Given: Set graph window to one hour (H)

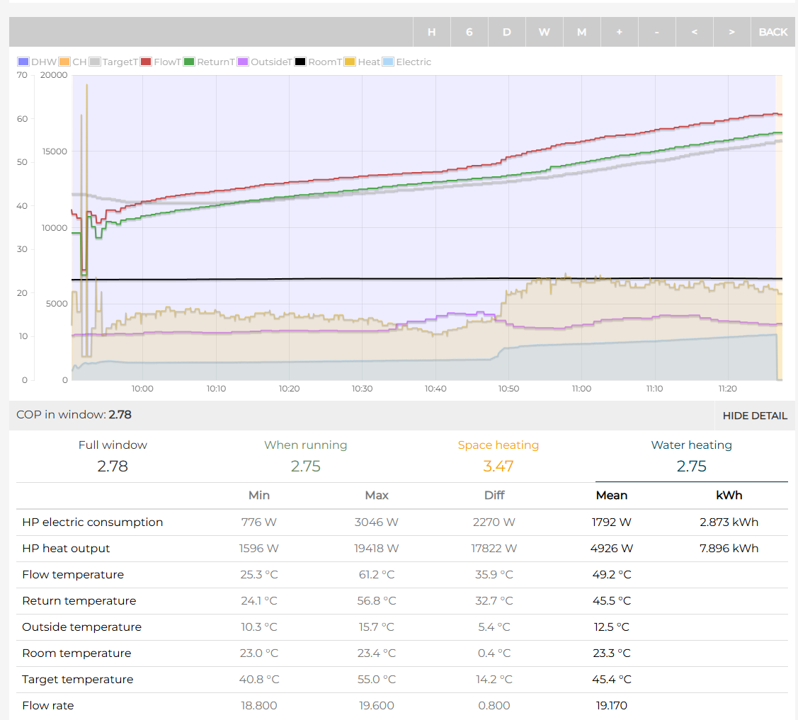Looking at the screenshot, I should 431,32.
